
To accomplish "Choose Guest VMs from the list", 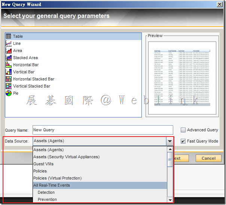I will tap(43, 164).
